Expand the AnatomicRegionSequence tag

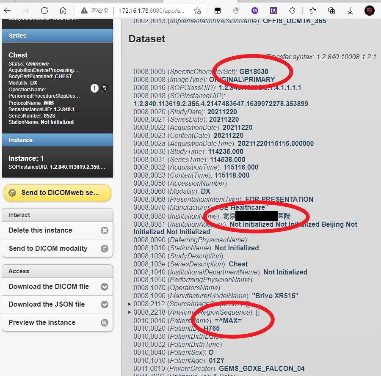click(130, 312)
